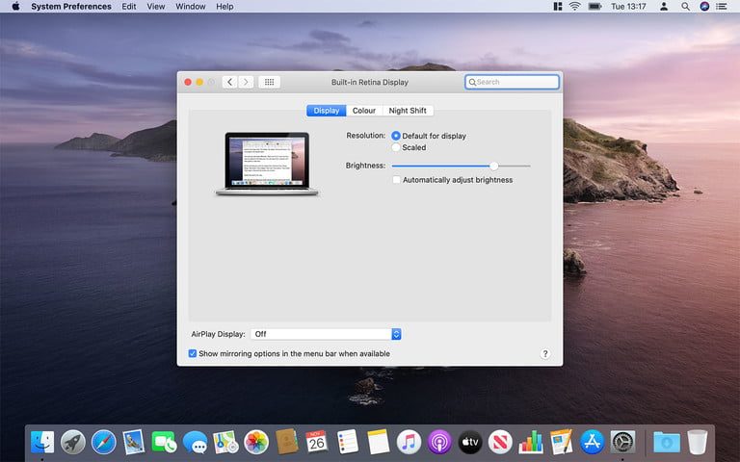Open Reminders in the dock
Viewport: 740px width, 462px height.
(348, 442)
